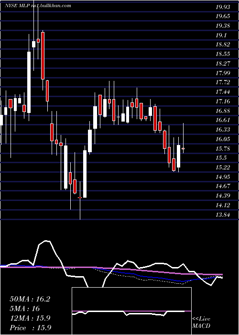Click inside the MACD inset panel
Screen dimensions: 239x335
[x=131, y=311]
